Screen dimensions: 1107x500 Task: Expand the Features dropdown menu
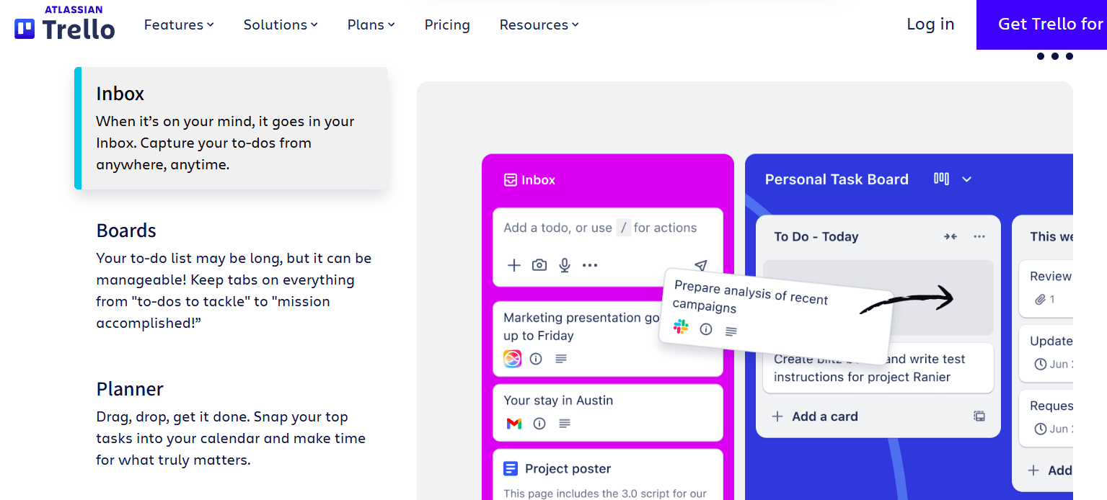pos(179,24)
